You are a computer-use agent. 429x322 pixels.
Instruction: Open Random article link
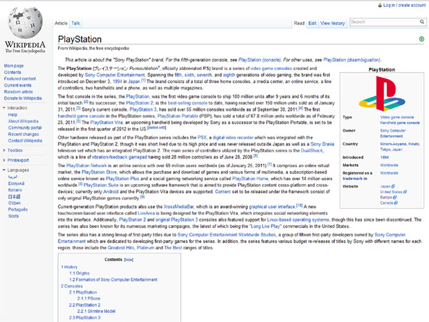click(x=18, y=91)
